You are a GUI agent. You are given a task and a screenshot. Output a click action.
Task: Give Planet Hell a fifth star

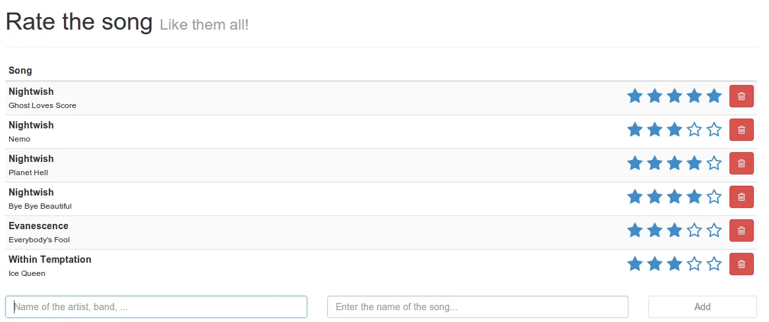tap(714, 163)
